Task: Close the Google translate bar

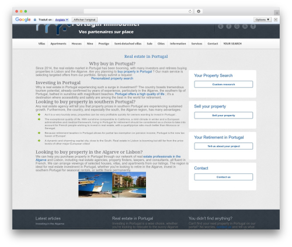Action: [x=276, y=19]
